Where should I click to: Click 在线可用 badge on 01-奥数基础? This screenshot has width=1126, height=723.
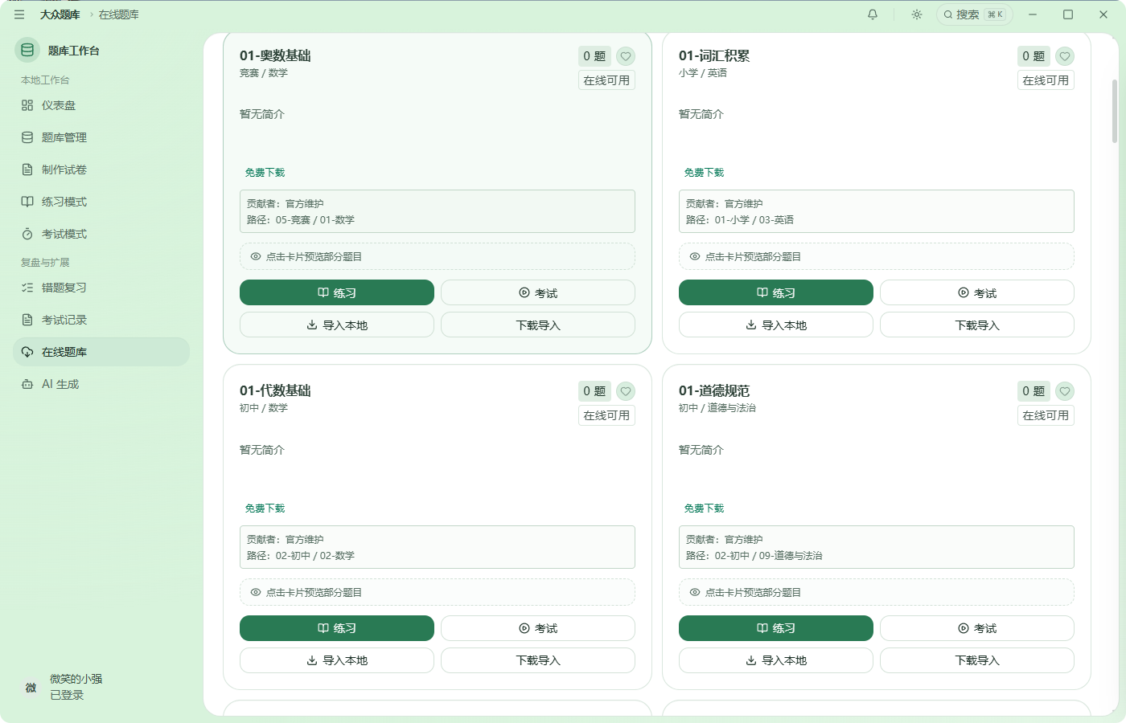pyautogui.click(x=606, y=80)
